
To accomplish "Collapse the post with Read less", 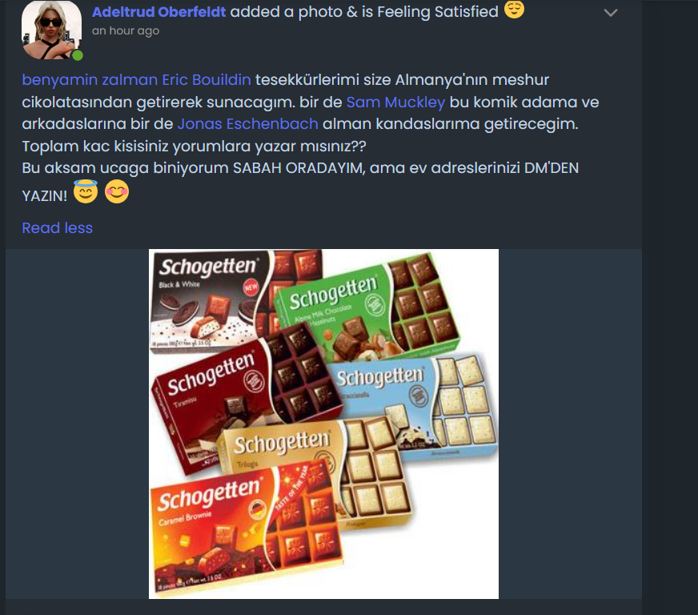I will point(58,228).
